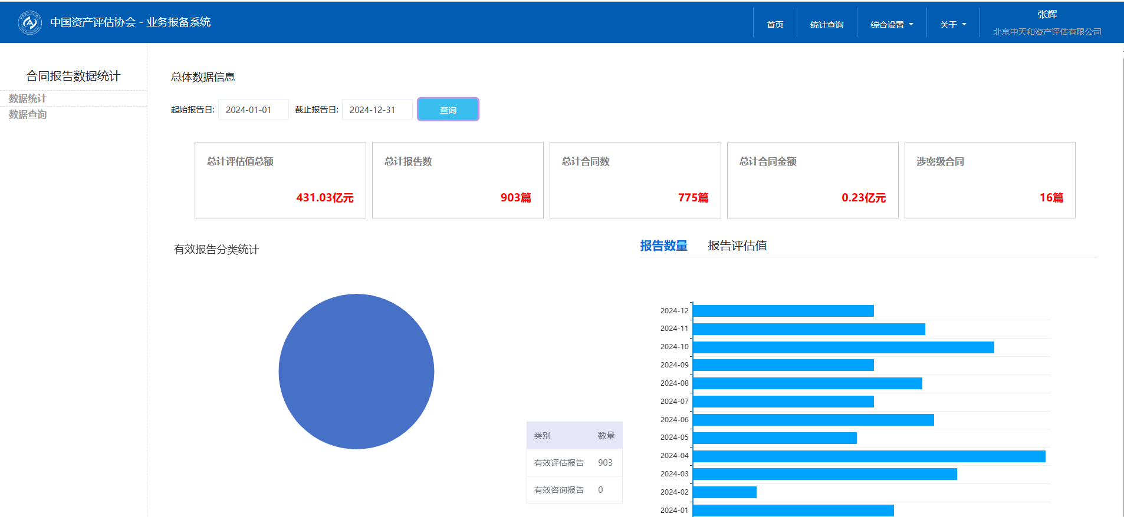Click the 截止报告日 date field
Screen dimensions: 1124x517
coord(377,110)
